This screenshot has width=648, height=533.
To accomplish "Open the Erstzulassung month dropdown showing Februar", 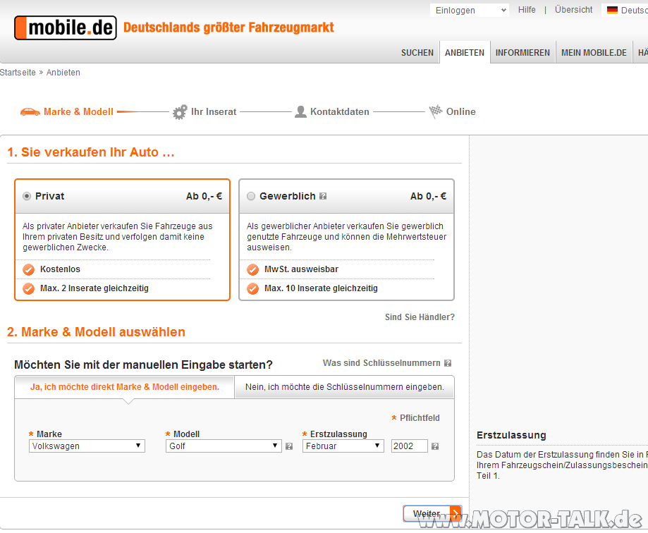I will [x=343, y=446].
